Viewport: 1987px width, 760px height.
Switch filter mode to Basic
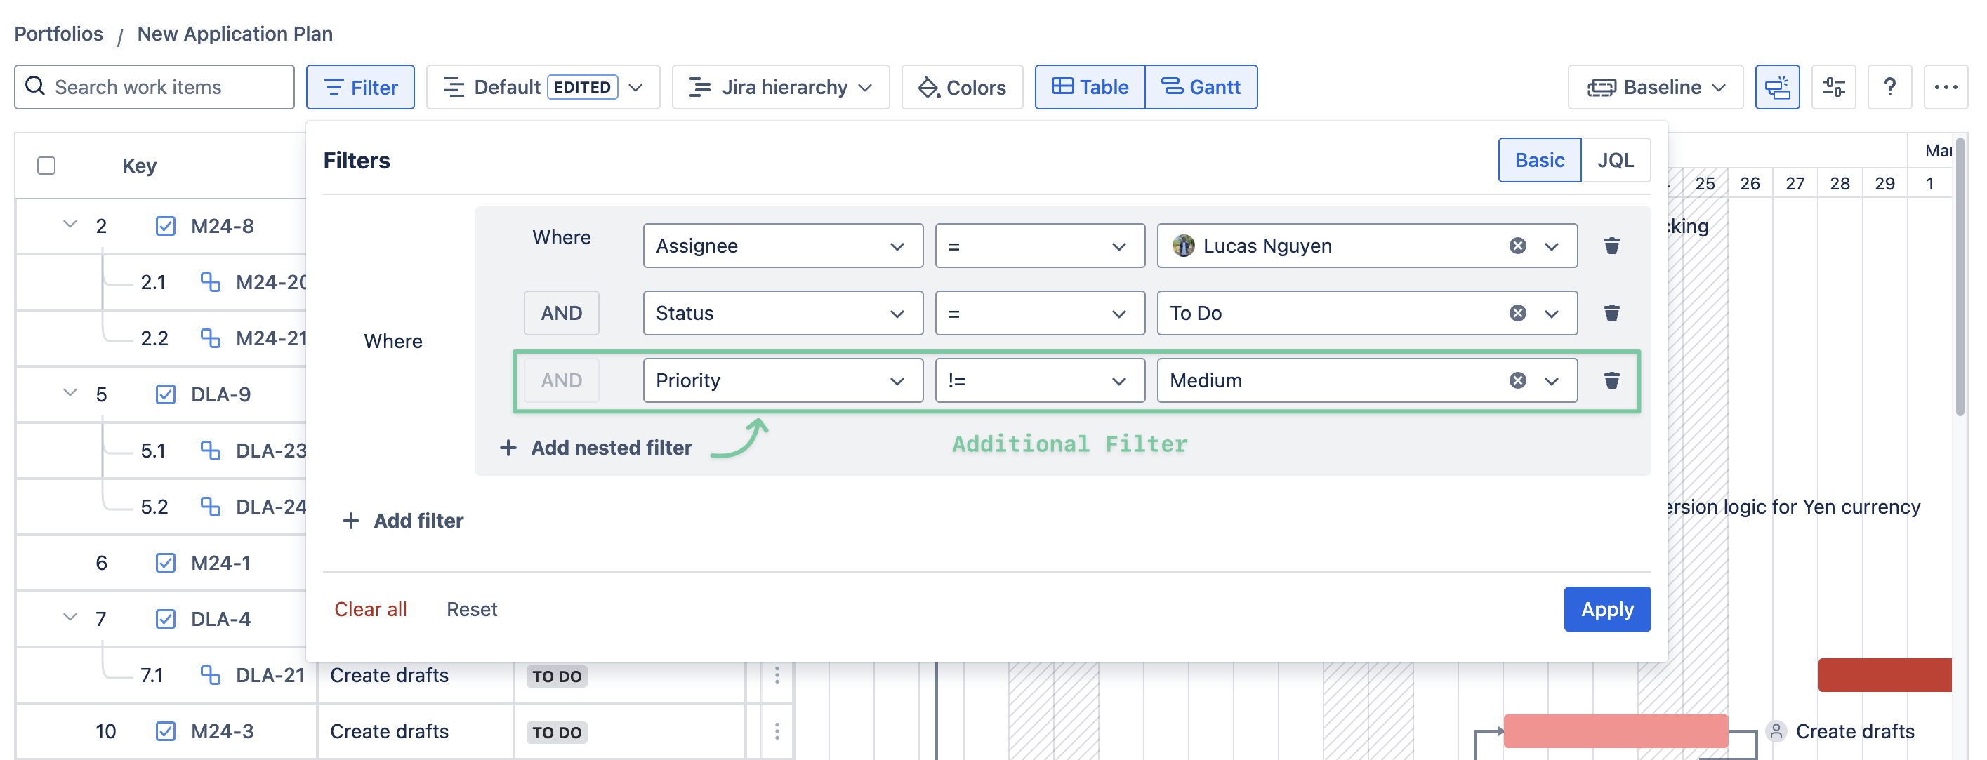(x=1539, y=160)
